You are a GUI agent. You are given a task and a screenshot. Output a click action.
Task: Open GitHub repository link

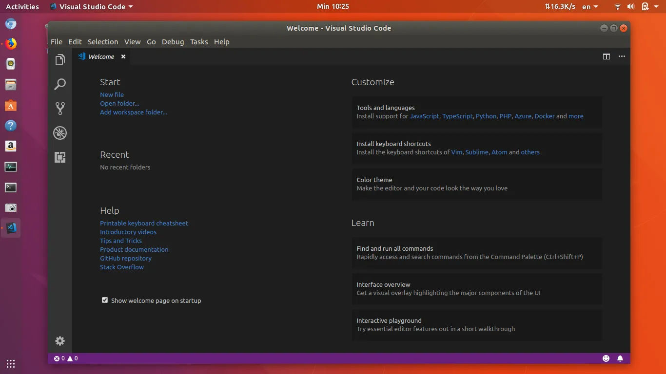126,258
